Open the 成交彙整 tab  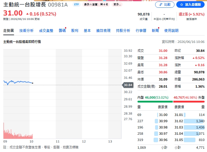[46, 31]
